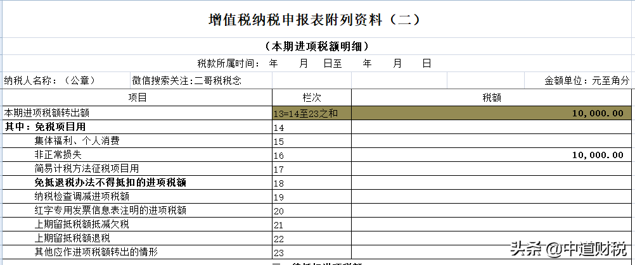The image size is (635, 265).
Task: Select the 栏次 column header
Action: pos(312,97)
